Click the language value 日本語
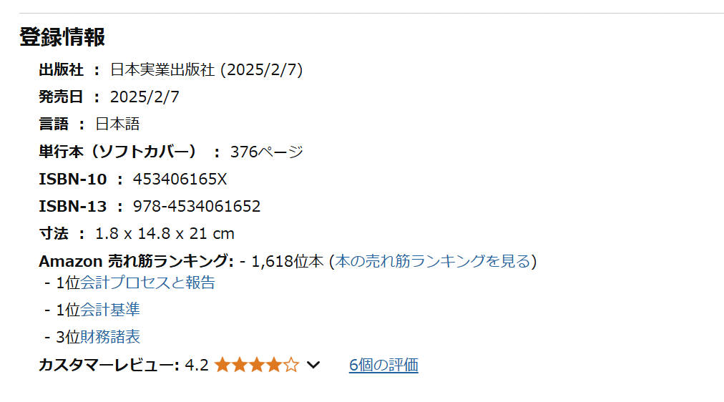This screenshot has height=402, width=724. coord(117,124)
